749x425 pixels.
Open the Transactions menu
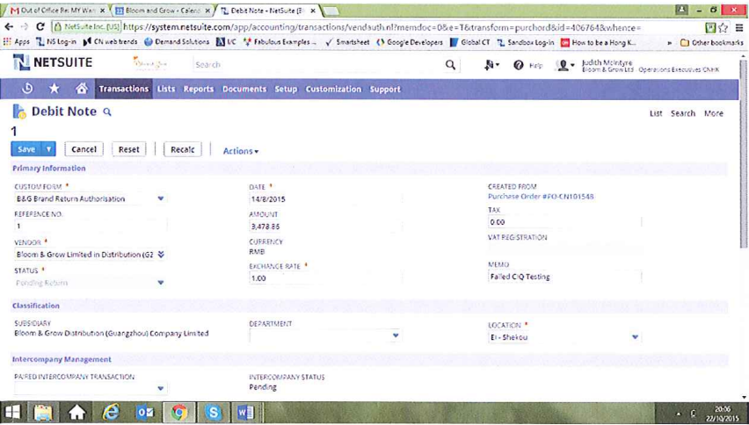pyautogui.click(x=124, y=89)
